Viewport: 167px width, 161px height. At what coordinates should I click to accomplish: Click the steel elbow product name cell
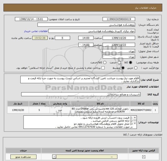tap(100, 110)
